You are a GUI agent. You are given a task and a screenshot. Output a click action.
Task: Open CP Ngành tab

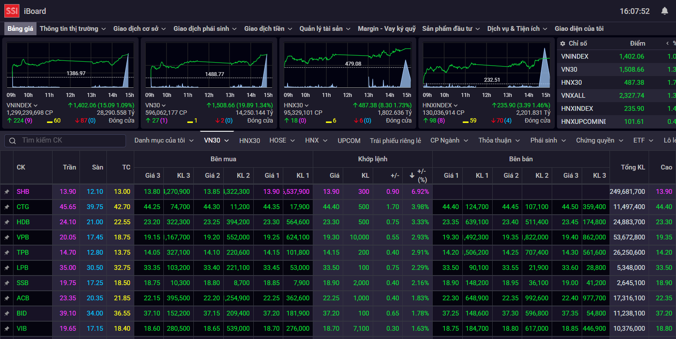[449, 140]
